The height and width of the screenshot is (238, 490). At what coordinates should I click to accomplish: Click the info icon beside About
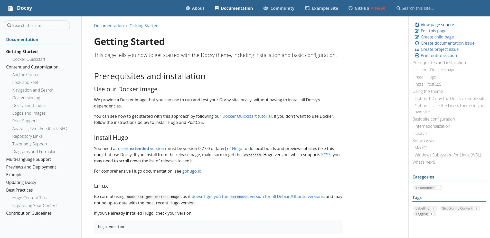pos(188,8)
